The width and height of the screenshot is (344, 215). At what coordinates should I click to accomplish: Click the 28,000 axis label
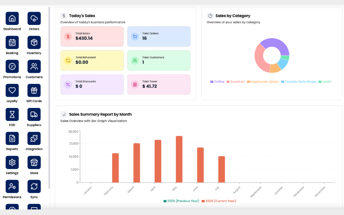click(73, 132)
